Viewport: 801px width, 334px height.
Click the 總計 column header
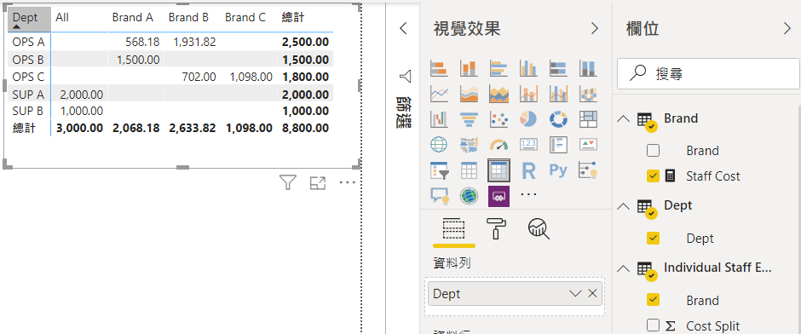click(x=293, y=17)
